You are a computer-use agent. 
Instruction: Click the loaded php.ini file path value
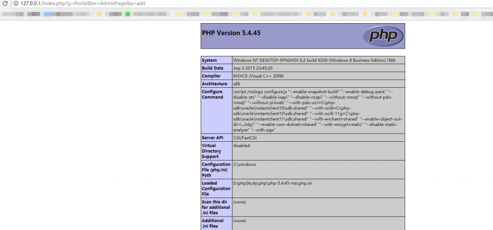click(272, 183)
